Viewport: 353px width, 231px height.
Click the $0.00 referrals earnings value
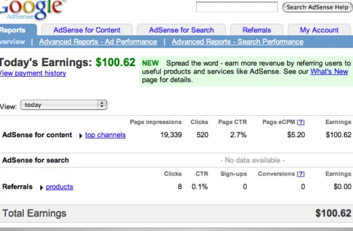342,187
